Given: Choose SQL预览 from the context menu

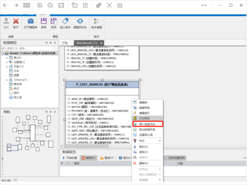Looking at the screenshot, I should [147, 118].
